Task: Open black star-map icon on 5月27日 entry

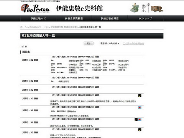Action: (x=136, y=119)
